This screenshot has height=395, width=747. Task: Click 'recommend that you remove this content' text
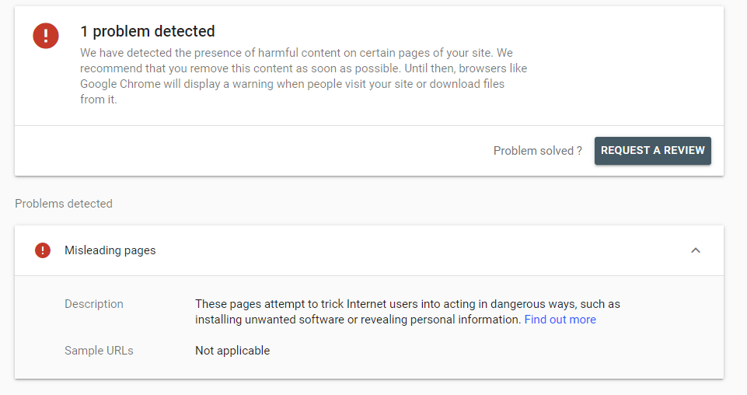[x=187, y=68]
